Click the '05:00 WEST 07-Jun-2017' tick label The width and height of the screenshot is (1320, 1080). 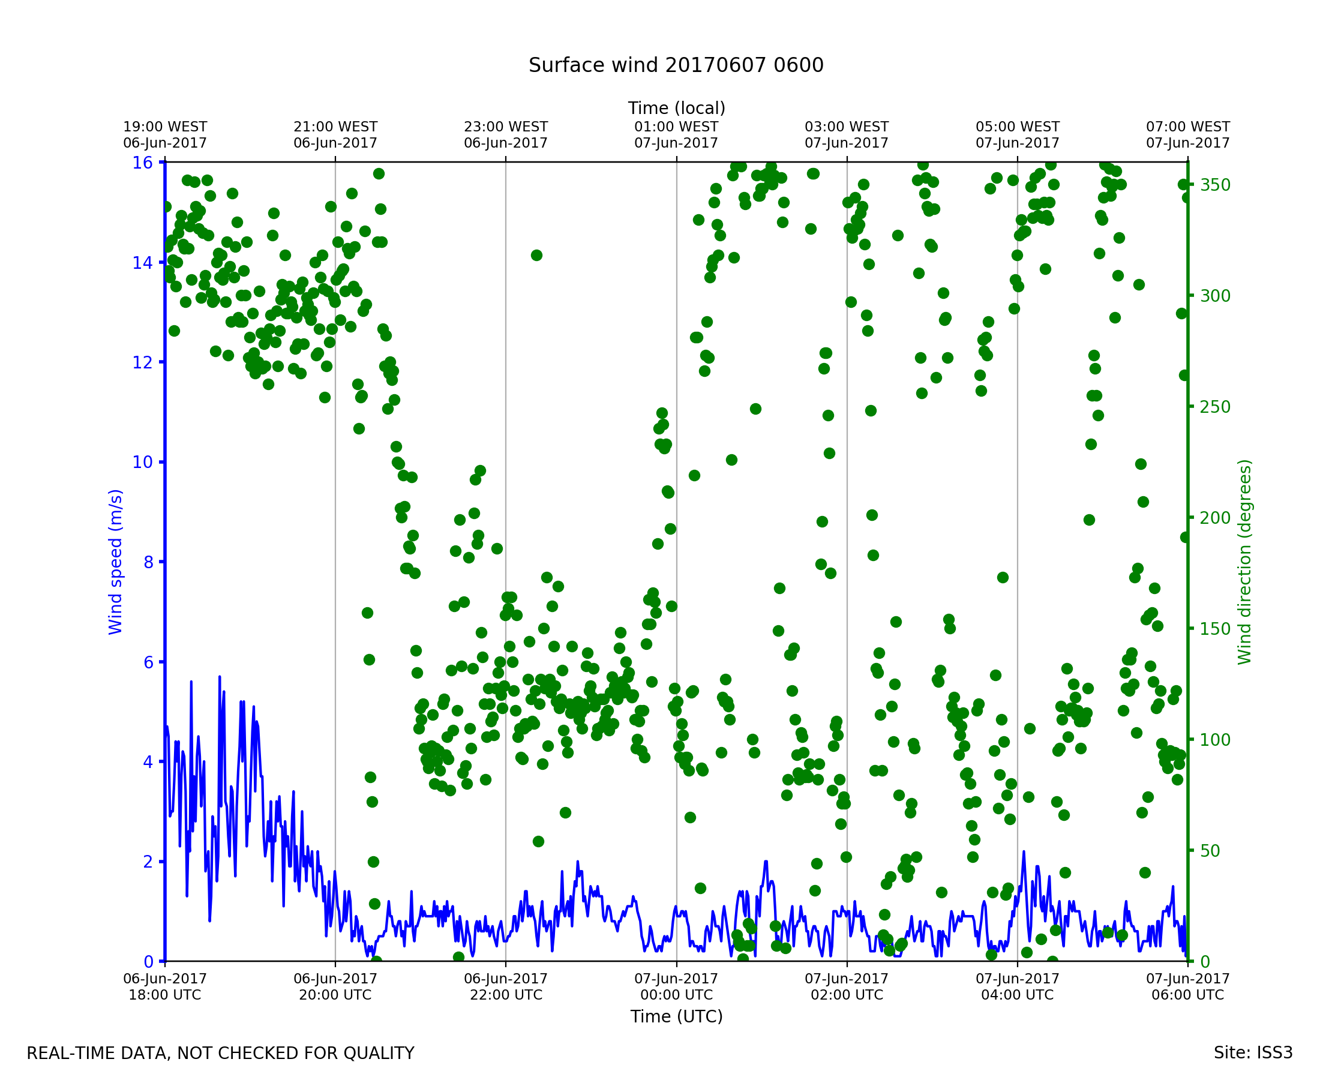tap(1017, 135)
